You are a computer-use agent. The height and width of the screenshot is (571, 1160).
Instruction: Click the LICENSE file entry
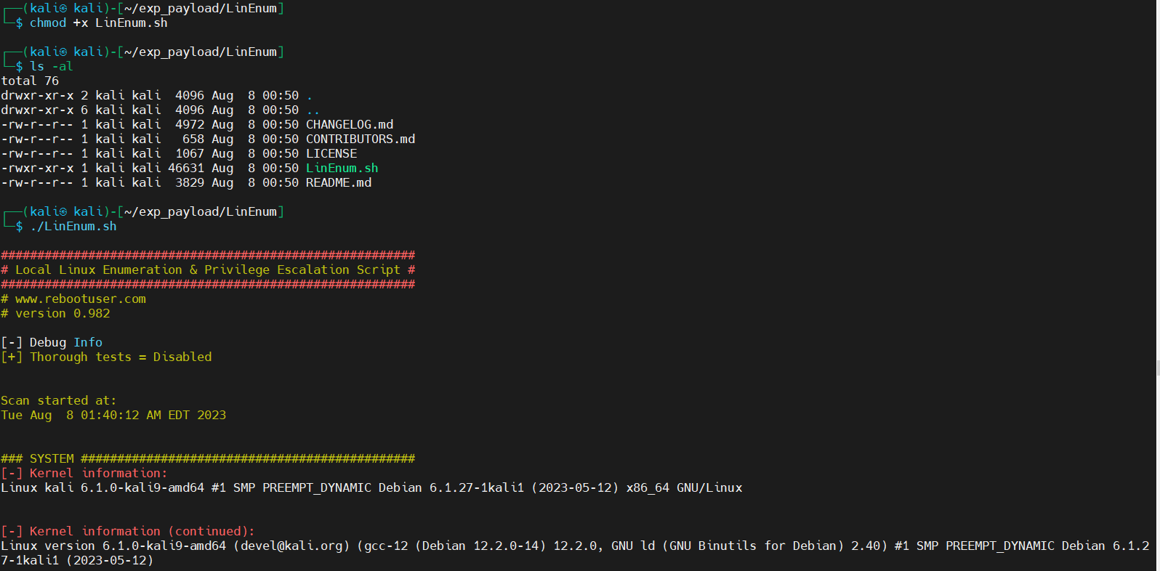[x=331, y=153]
